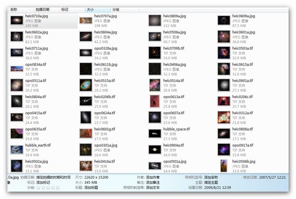Sort files by the 名称 column header

pos(21,9)
